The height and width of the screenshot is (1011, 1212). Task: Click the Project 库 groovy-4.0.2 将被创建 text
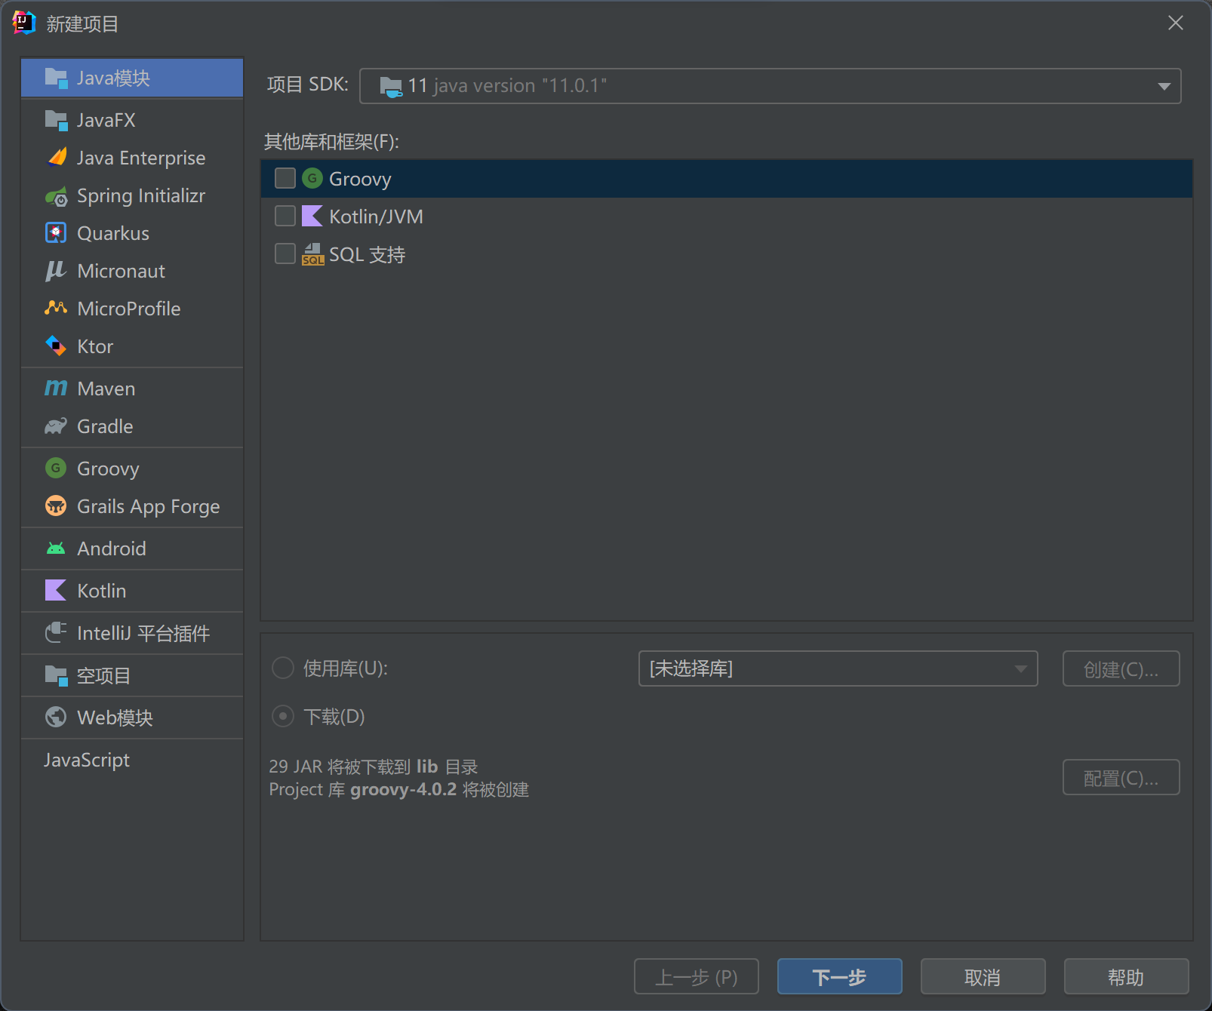click(399, 789)
